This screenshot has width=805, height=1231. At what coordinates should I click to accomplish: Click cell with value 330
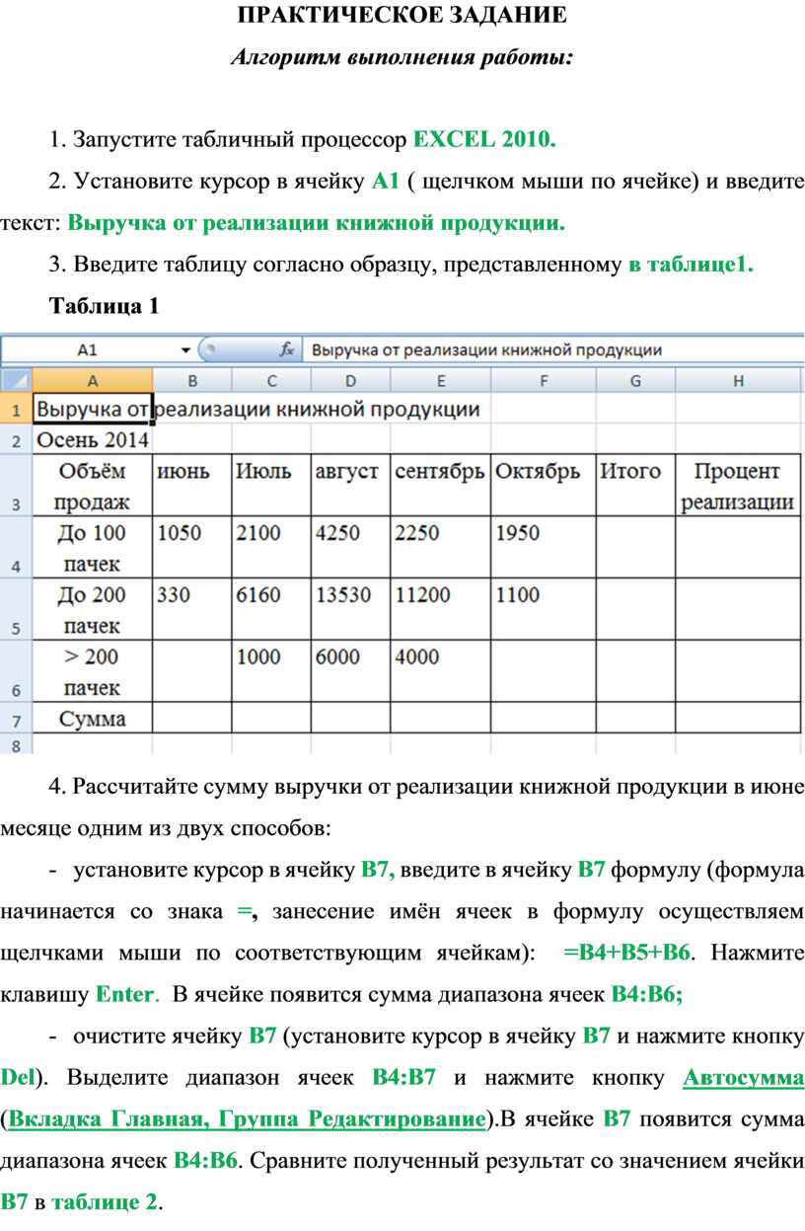click(192, 609)
